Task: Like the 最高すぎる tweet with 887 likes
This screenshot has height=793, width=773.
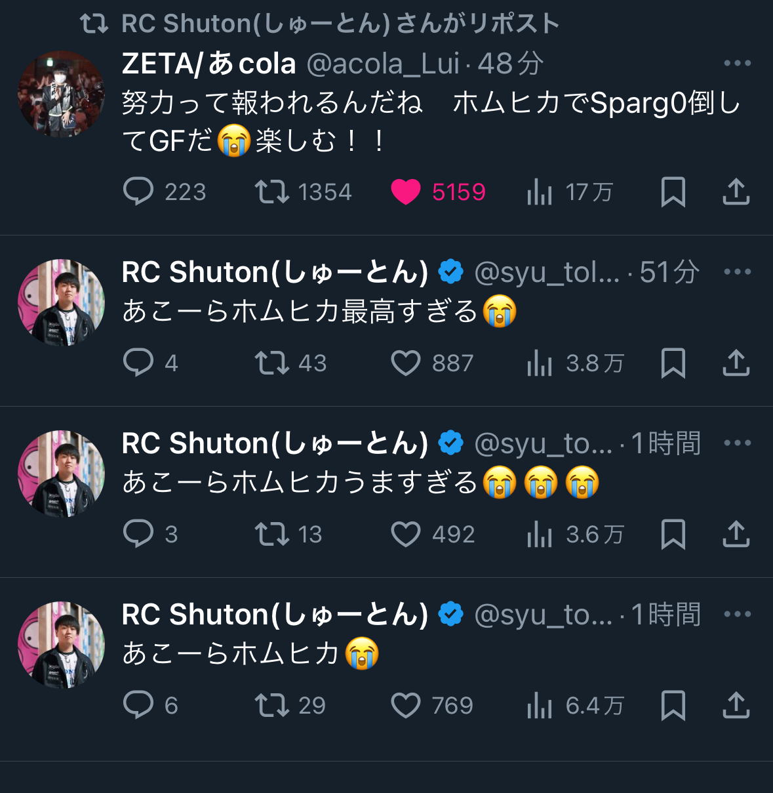Action: [406, 363]
